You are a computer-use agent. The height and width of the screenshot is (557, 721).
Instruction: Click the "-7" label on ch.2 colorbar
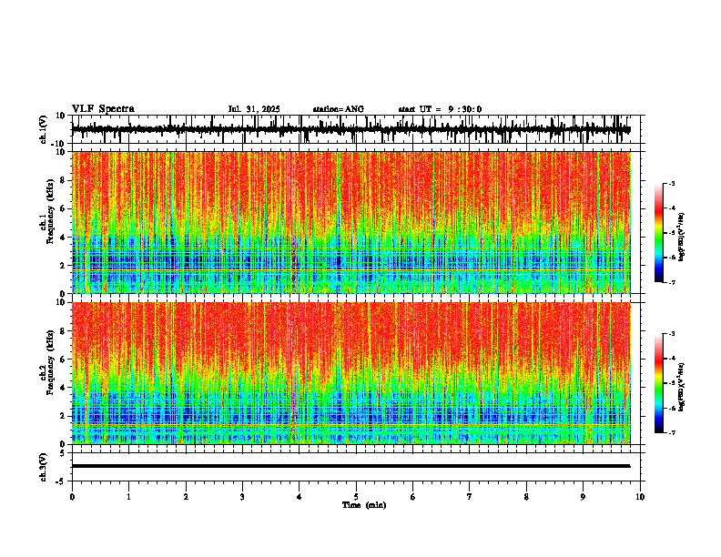pyautogui.click(x=671, y=432)
